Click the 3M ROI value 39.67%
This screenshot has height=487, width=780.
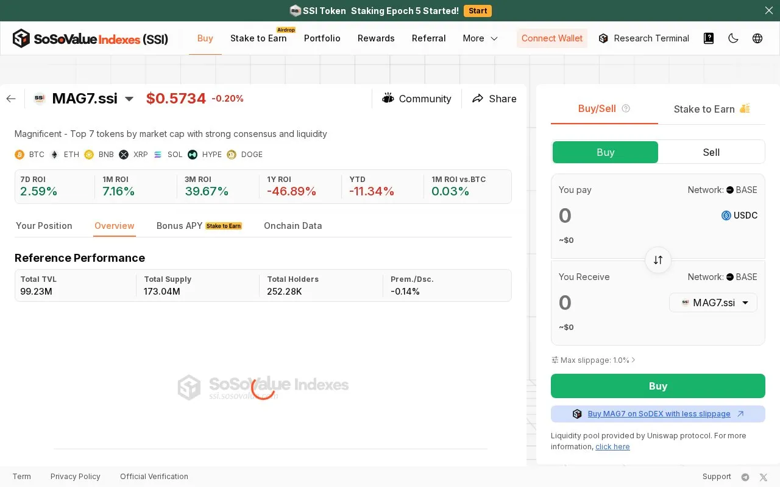click(x=207, y=192)
